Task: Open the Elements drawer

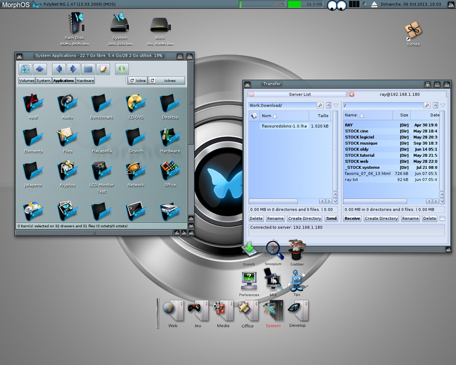Action: (33, 137)
